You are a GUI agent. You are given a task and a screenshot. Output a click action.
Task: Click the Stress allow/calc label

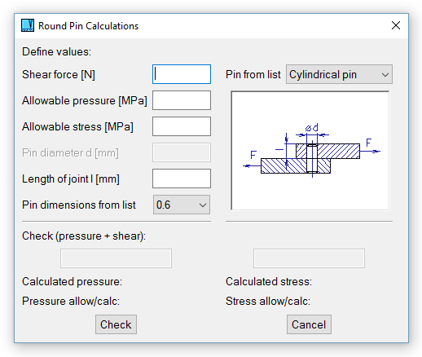click(268, 301)
